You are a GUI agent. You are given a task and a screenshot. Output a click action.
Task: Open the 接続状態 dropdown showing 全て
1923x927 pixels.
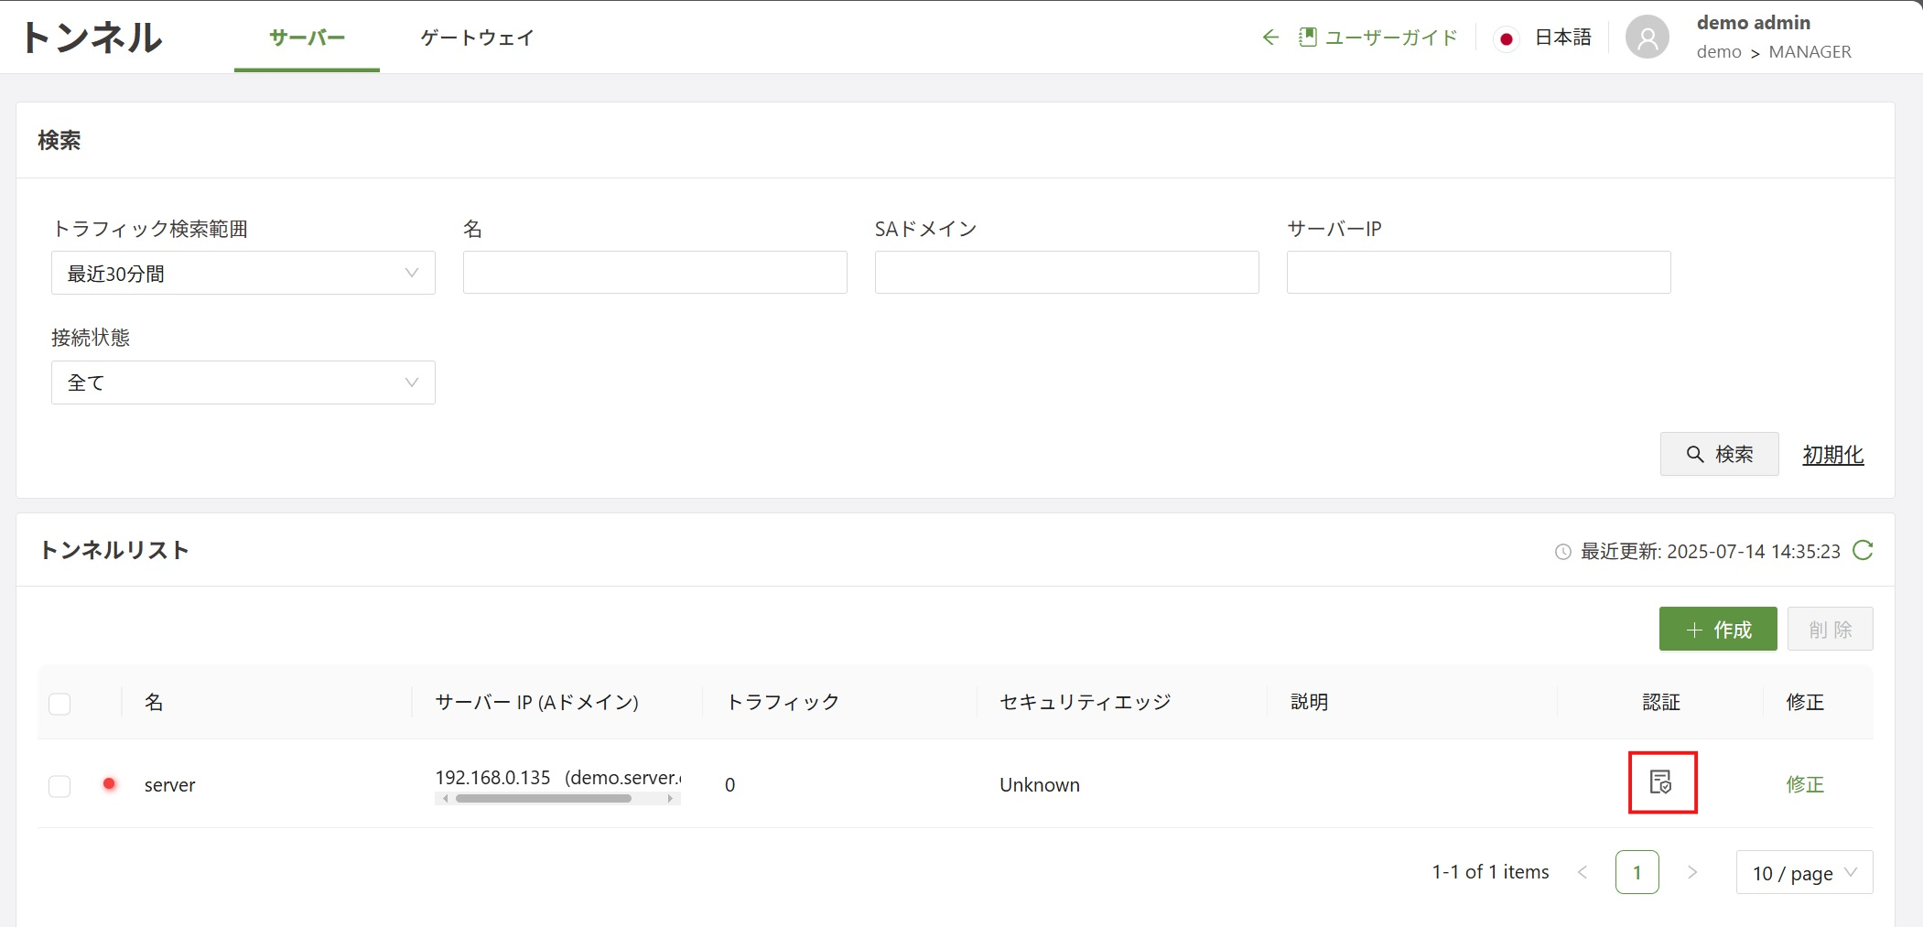(x=243, y=383)
